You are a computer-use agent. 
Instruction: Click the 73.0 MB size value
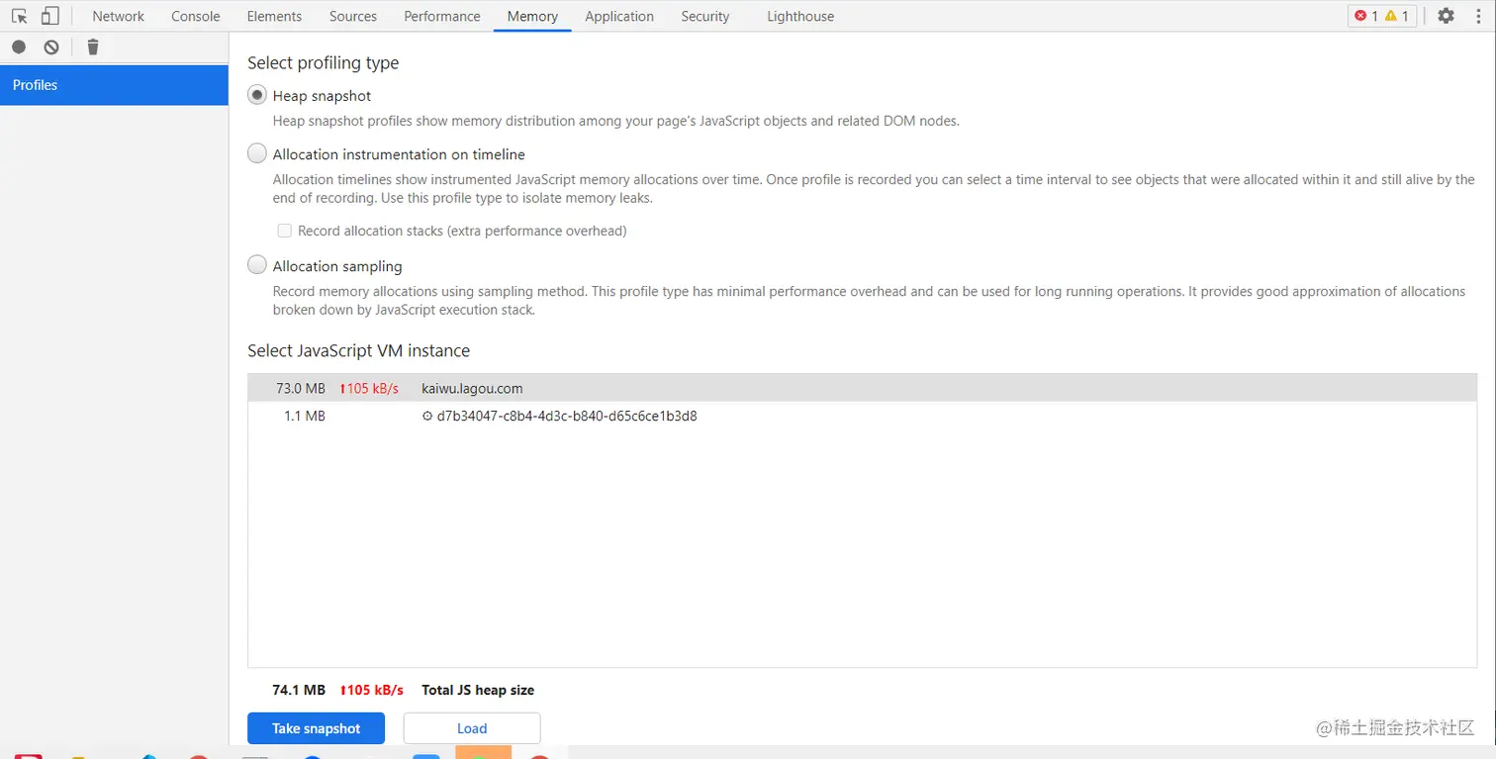point(301,388)
